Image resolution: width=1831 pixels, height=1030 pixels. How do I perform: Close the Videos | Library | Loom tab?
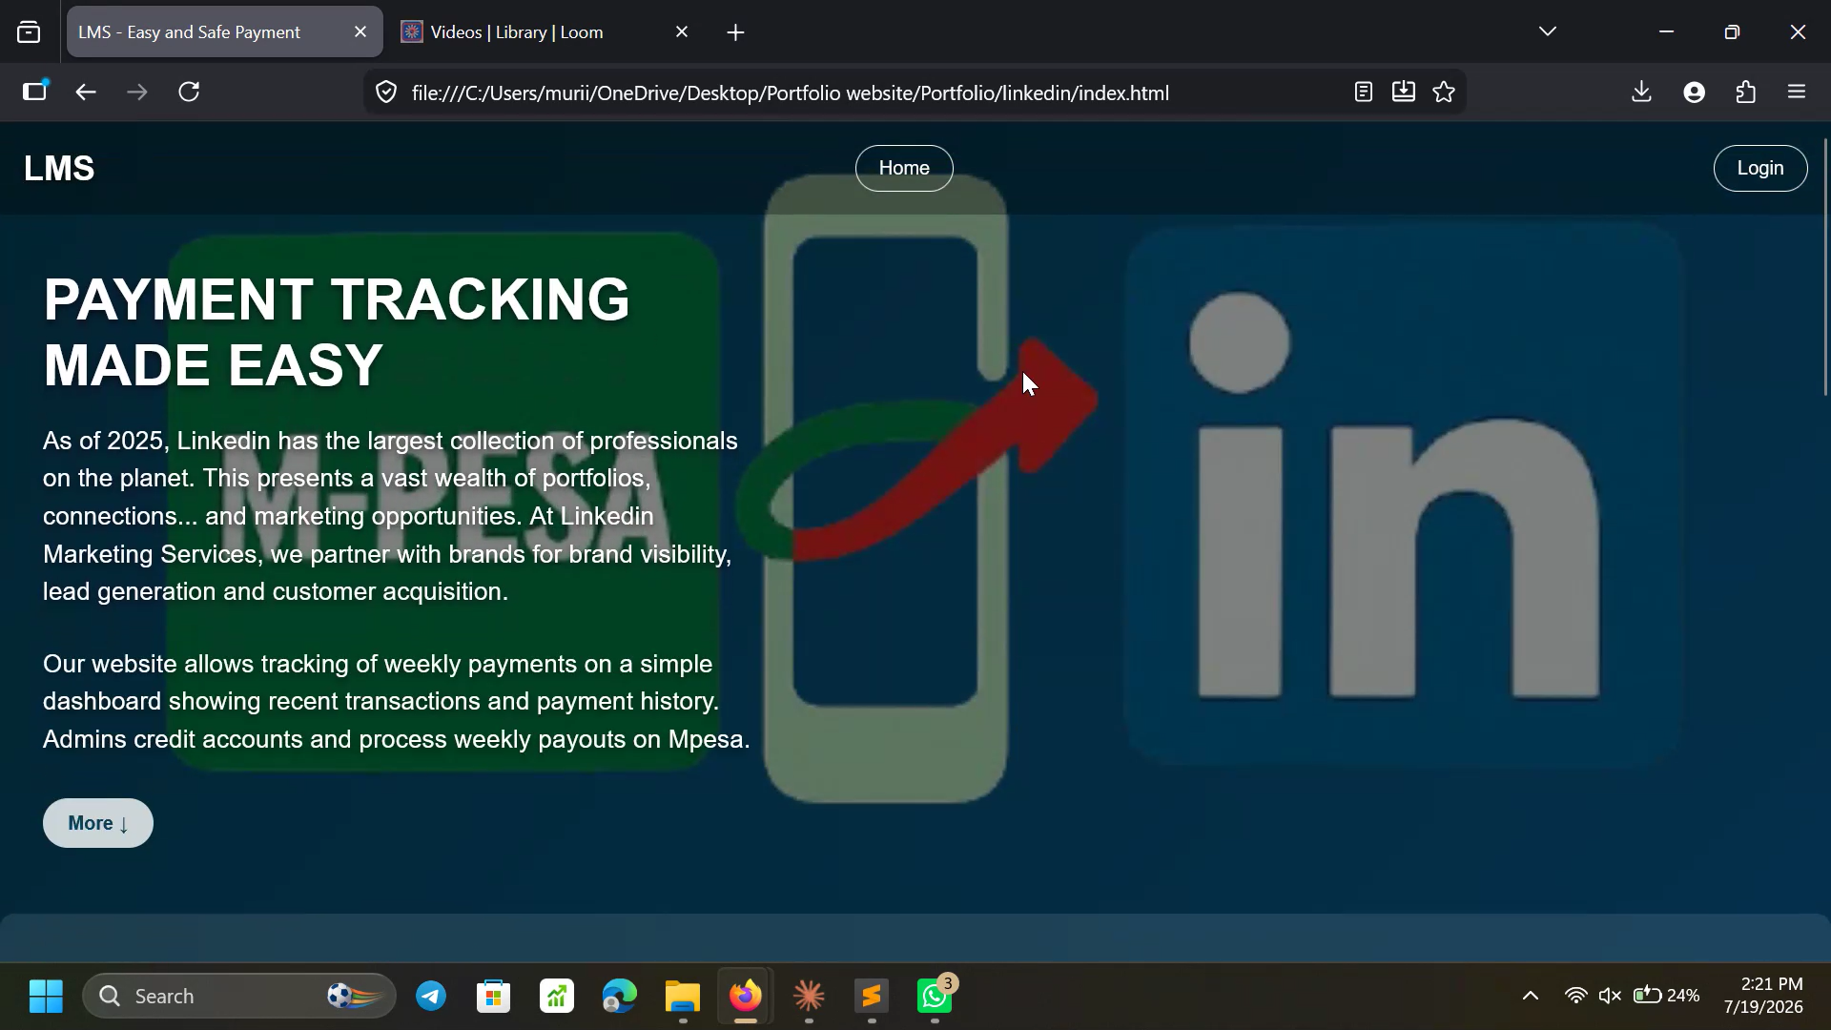[x=682, y=32]
